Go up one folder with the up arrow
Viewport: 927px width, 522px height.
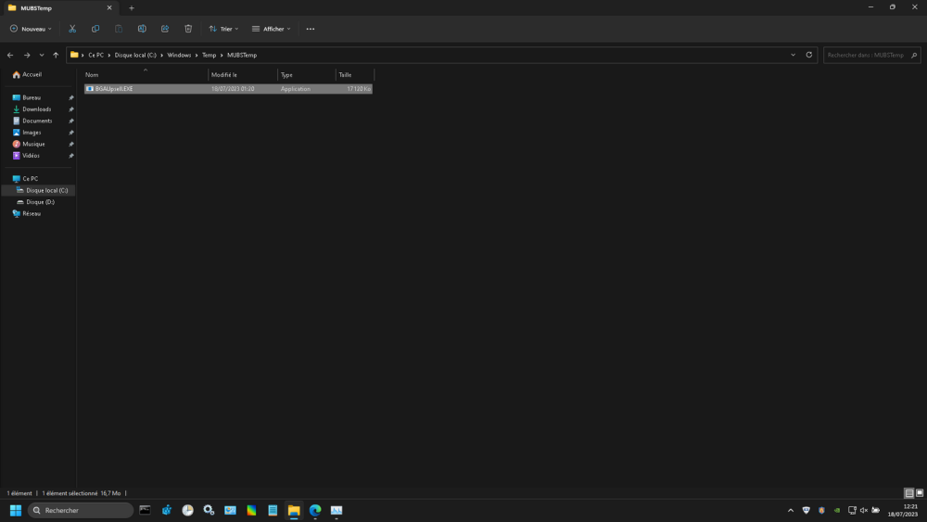56,55
